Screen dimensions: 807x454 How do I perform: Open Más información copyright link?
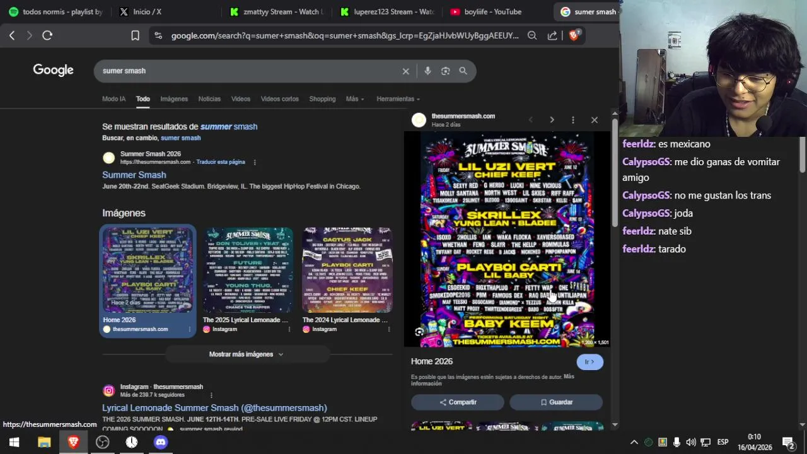coord(492,380)
